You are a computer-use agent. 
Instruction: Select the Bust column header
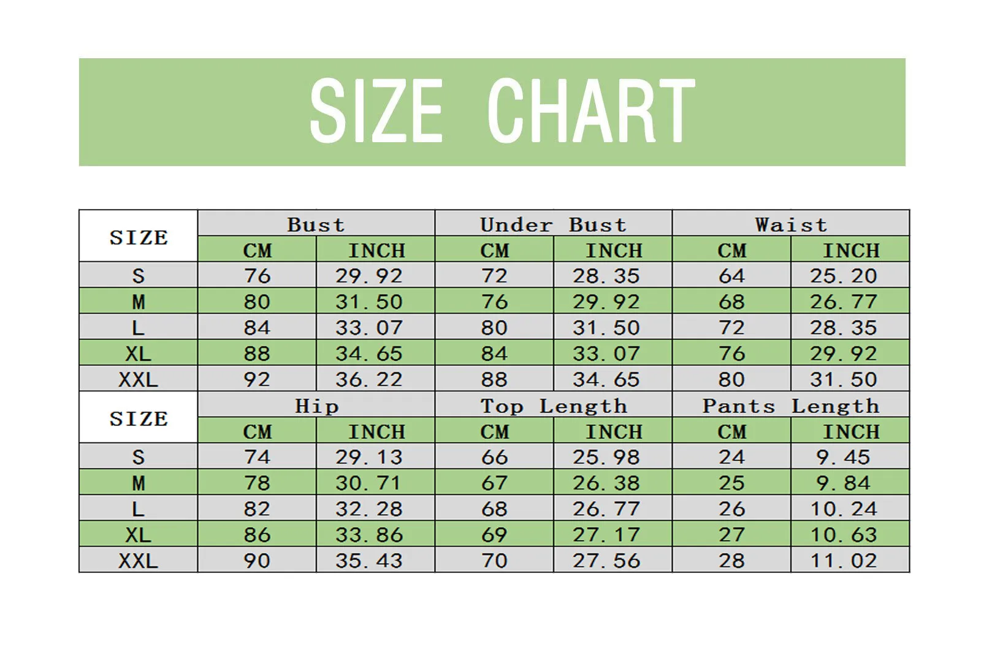pyautogui.click(x=316, y=224)
